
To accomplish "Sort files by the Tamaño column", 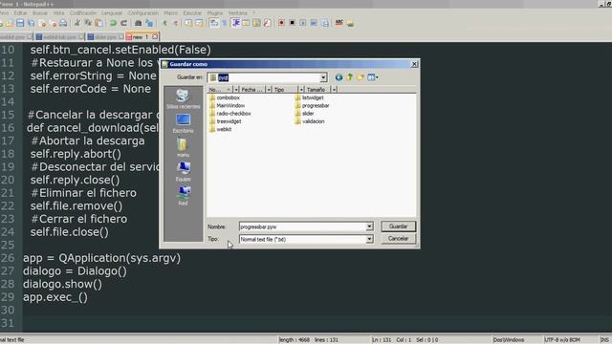I will tap(317, 89).
